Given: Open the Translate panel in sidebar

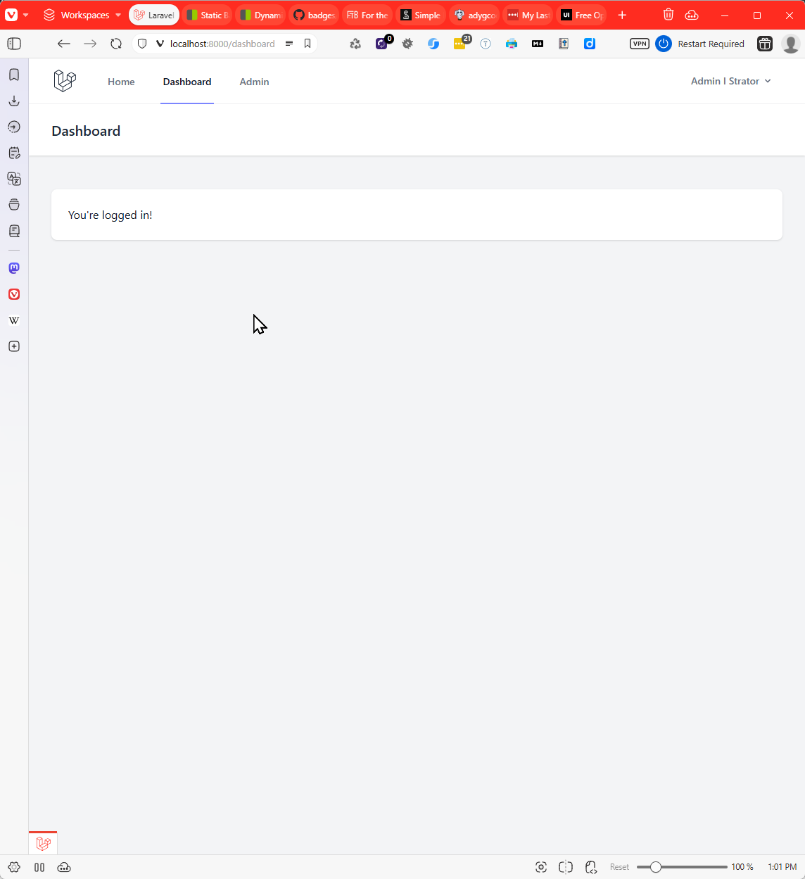Looking at the screenshot, I should [14, 179].
